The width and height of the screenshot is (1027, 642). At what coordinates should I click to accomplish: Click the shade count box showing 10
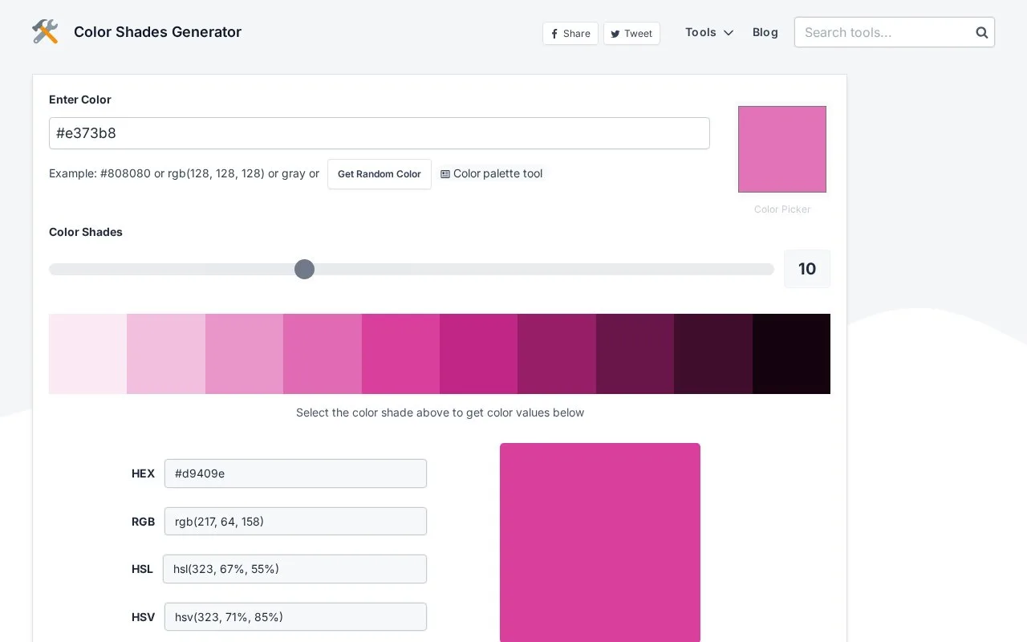tap(807, 269)
